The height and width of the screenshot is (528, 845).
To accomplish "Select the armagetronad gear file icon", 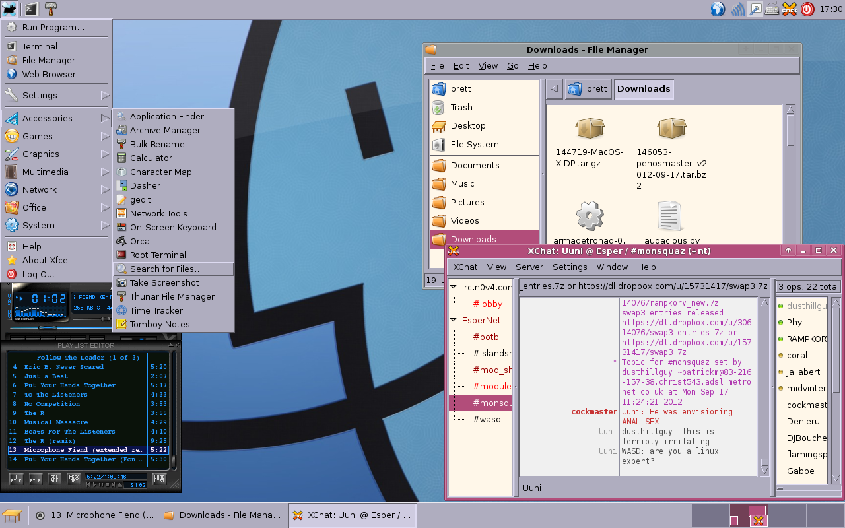I will click(590, 216).
